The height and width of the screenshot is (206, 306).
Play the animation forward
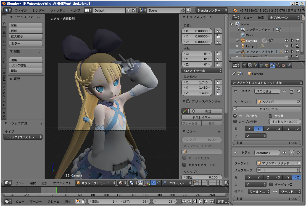coord(201,202)
